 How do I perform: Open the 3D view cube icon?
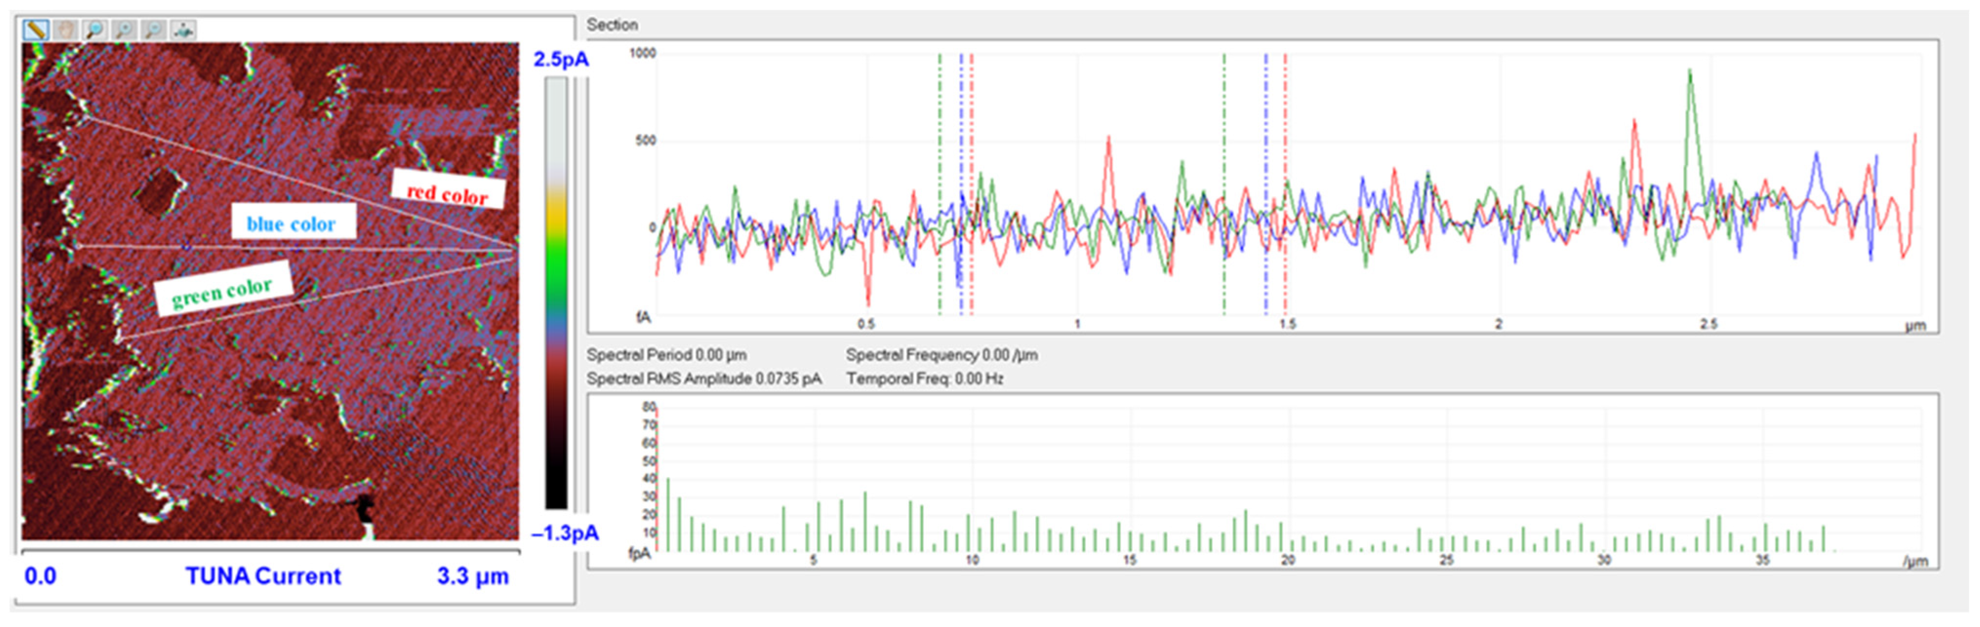coord(183,30)
